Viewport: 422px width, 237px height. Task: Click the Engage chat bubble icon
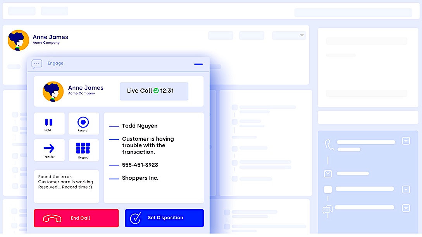pos(37,64)
